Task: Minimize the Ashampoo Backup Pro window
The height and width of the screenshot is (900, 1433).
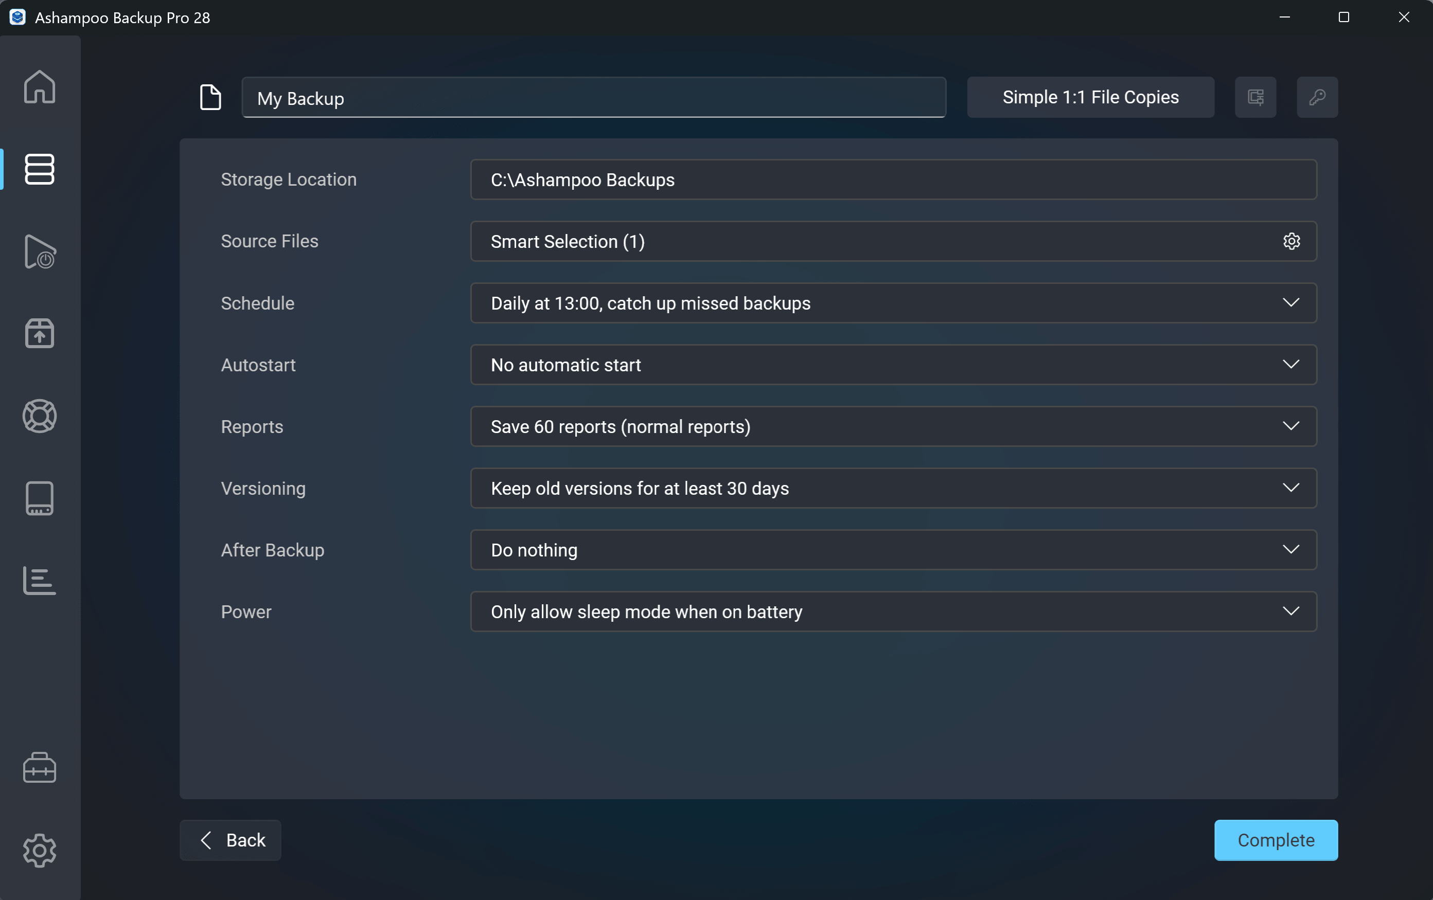Action: (x=1284, y=17)
